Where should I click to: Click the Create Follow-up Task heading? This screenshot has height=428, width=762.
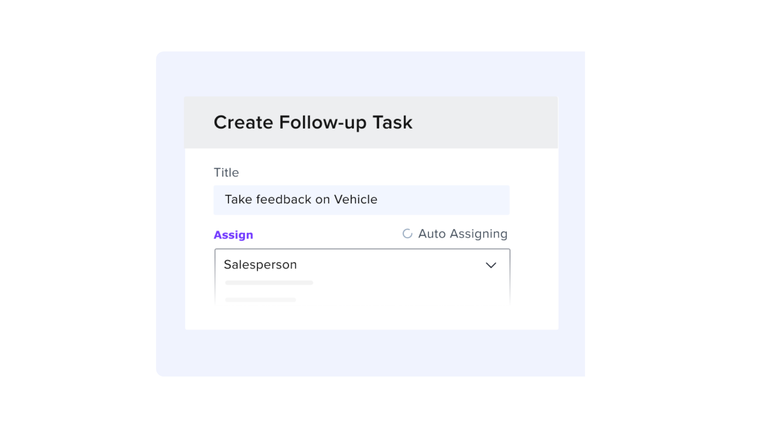click(313, 122)
